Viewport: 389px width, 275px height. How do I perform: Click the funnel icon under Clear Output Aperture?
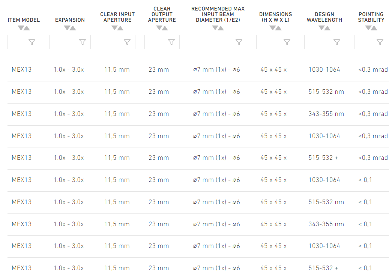(x=171, y=42)
